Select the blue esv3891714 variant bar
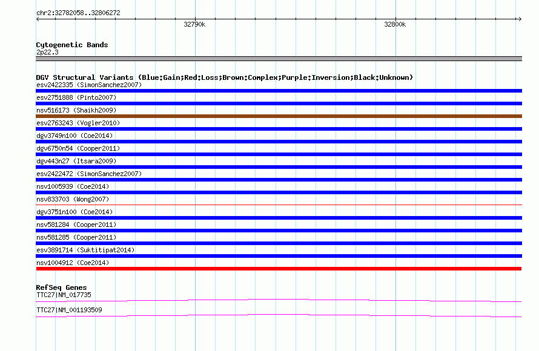The height and width of the screenshot is (351, 539). tap(279, 256)
